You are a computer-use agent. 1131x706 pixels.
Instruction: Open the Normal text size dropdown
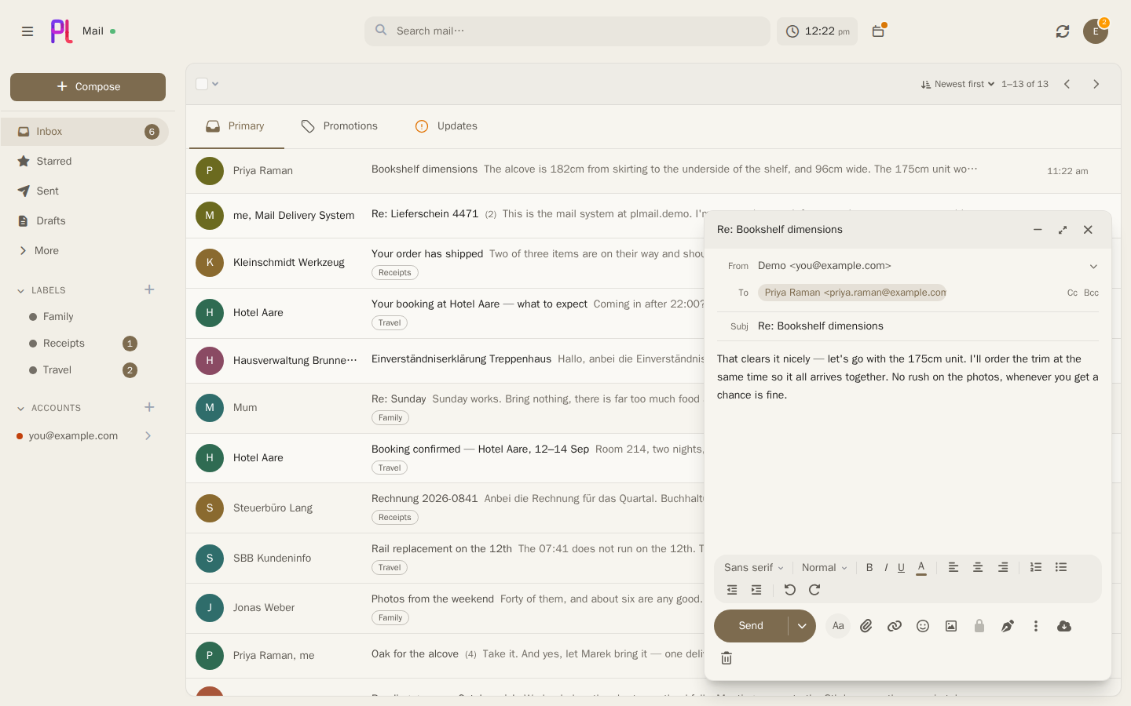click(825, 567)
